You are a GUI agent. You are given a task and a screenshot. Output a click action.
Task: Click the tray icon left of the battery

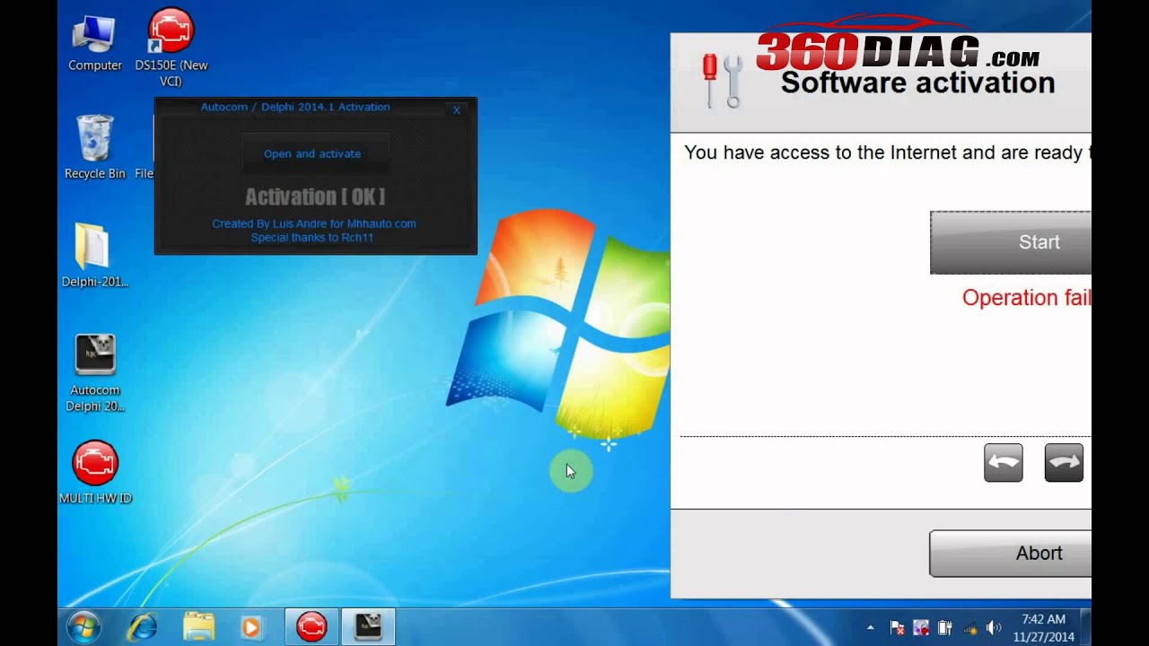coord(921,628)
